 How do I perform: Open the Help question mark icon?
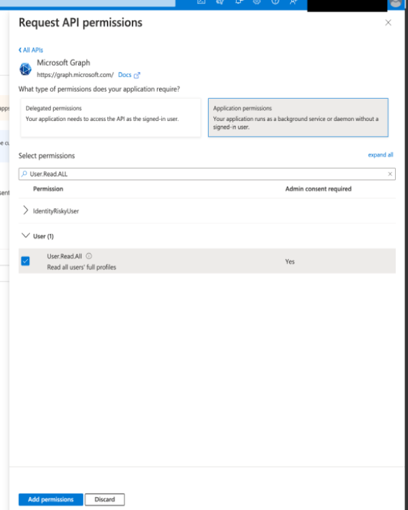[x=275, y=1]
